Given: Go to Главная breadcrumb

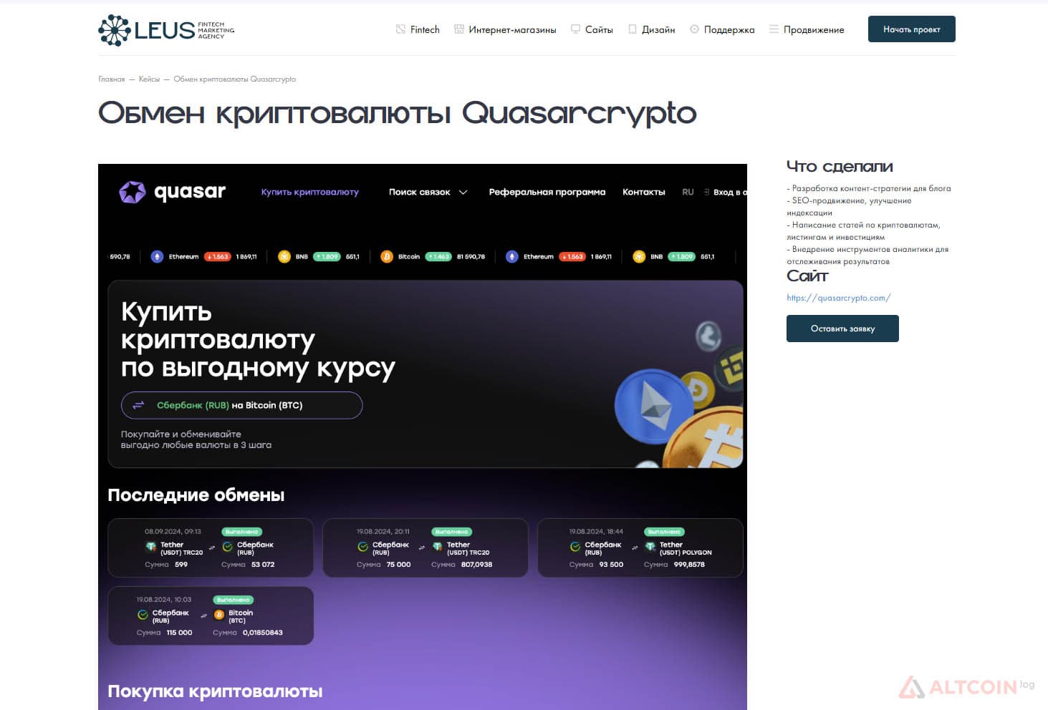Looking at the screenshot, I should click(x=112, y=79).
